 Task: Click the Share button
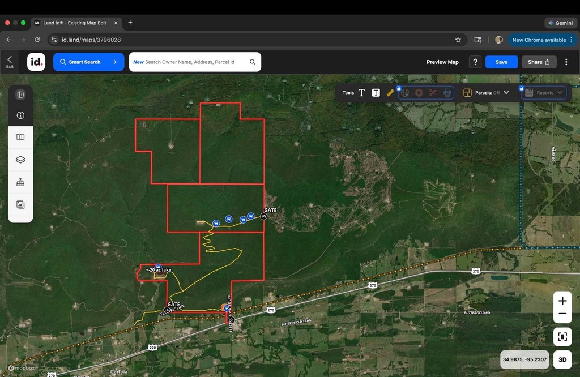click(x=539, y=62)
